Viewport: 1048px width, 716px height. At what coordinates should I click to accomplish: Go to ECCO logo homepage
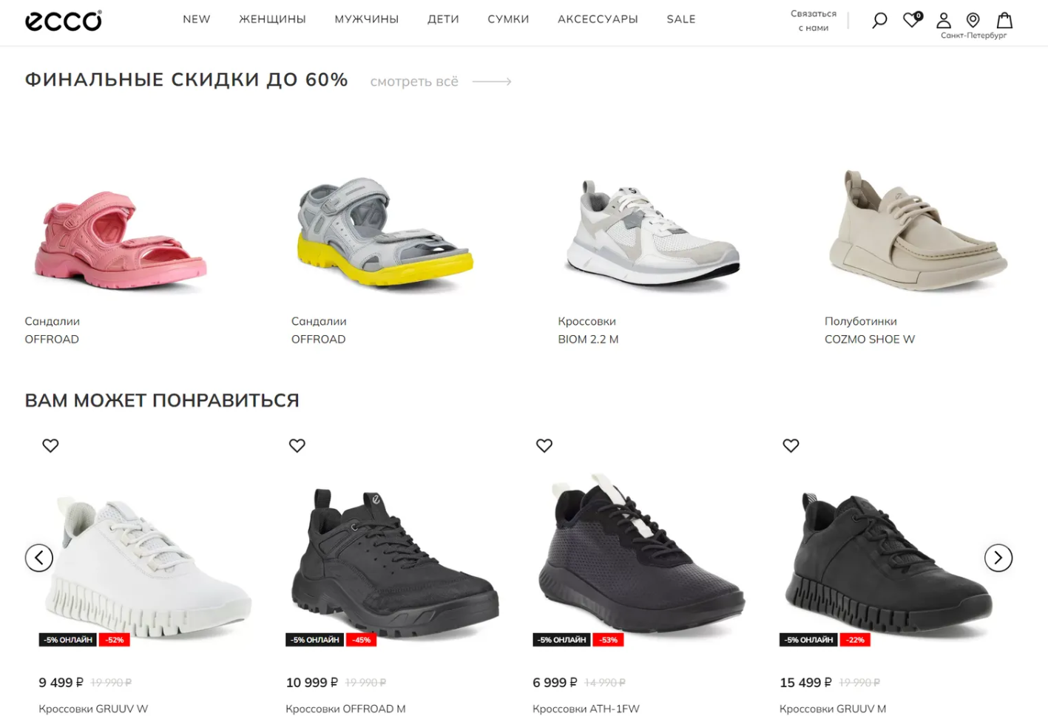point(64,21)
